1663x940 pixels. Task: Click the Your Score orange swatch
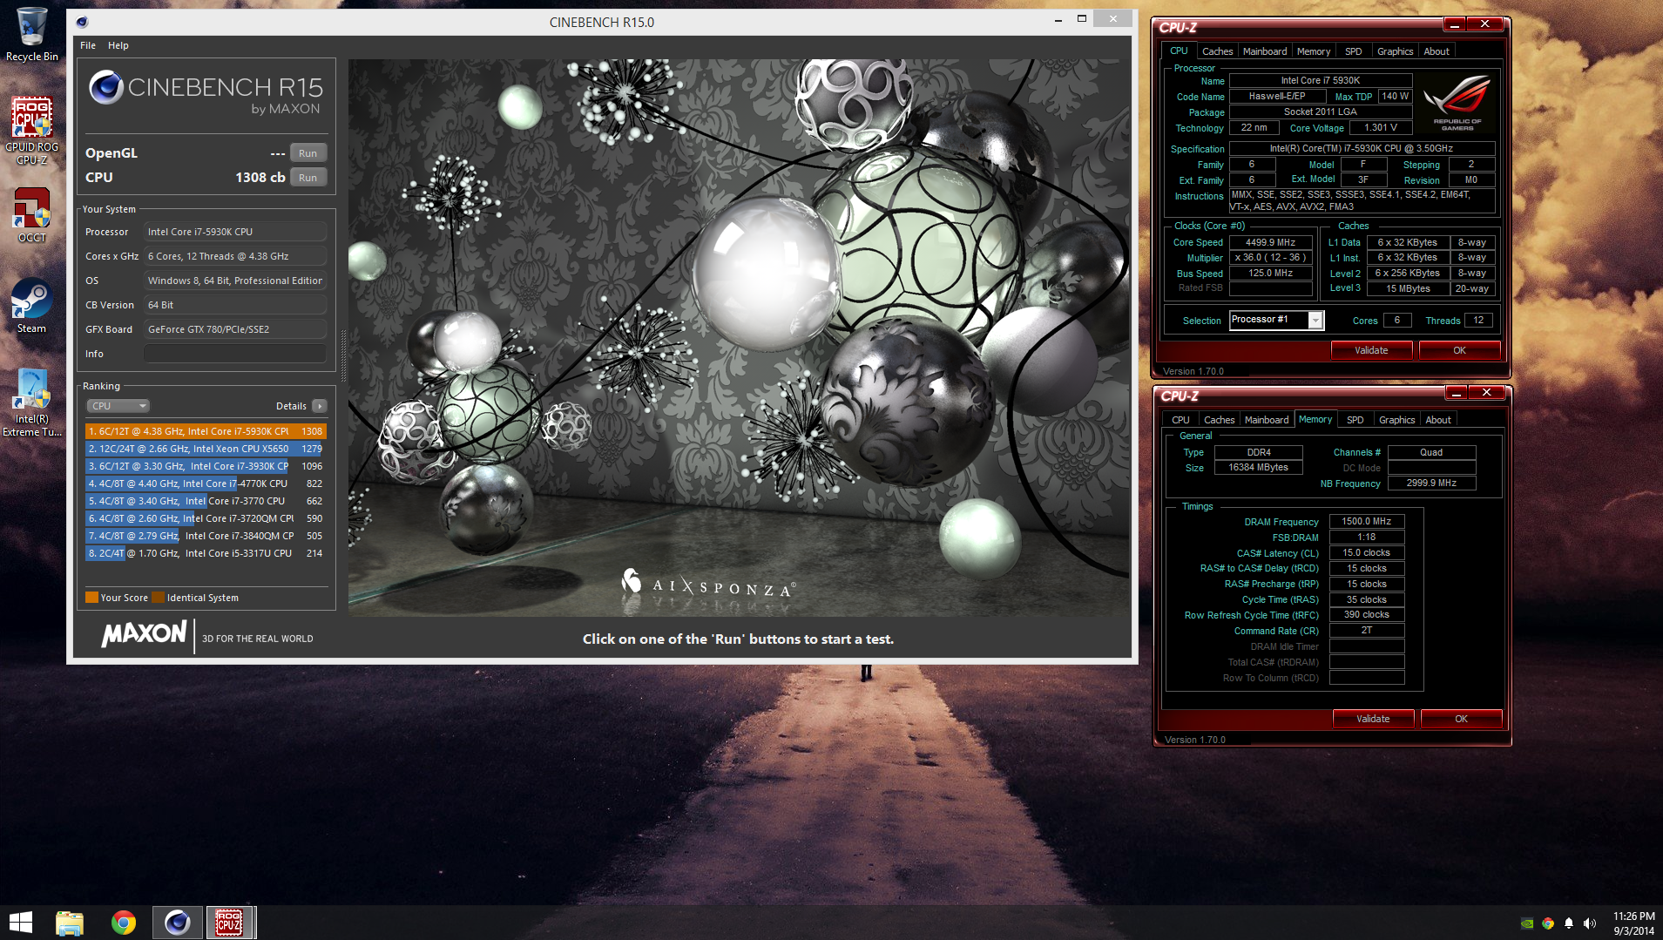[91, 598]
